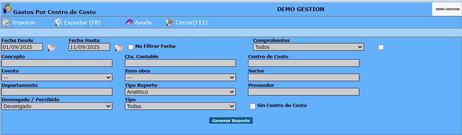Click the Generar Reporte button
462x135 pixels.
click(x=231, y=121)
